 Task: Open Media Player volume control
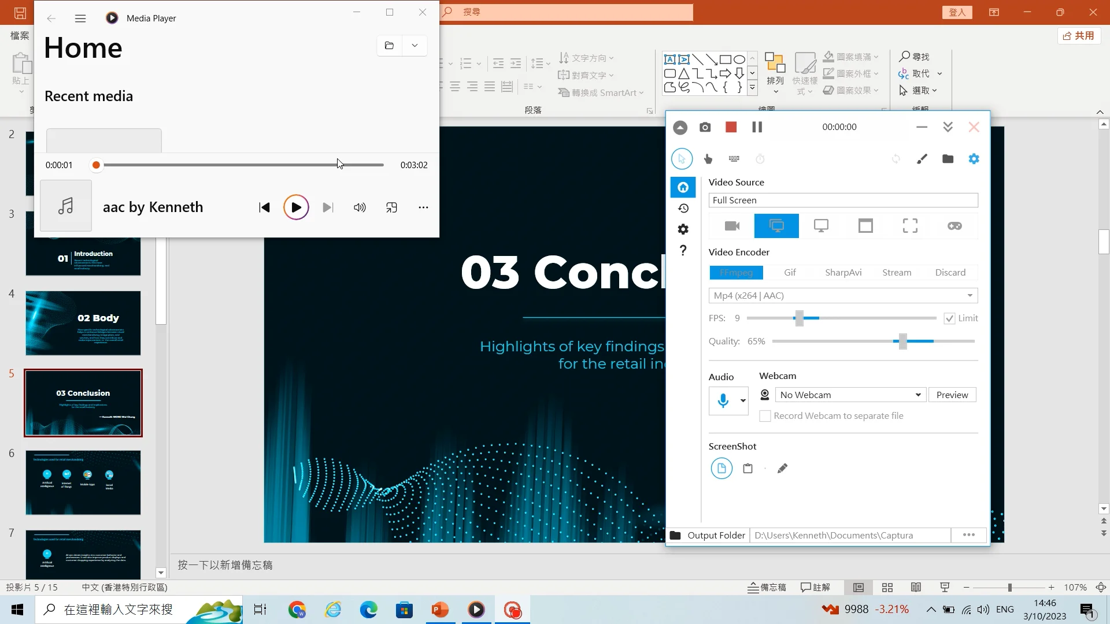(360, 207)
